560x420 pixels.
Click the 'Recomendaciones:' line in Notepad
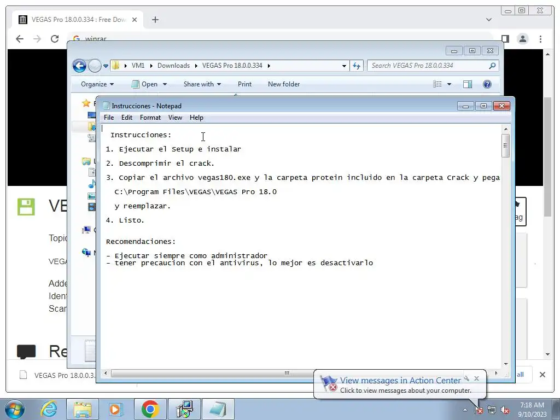coord(141,242)
